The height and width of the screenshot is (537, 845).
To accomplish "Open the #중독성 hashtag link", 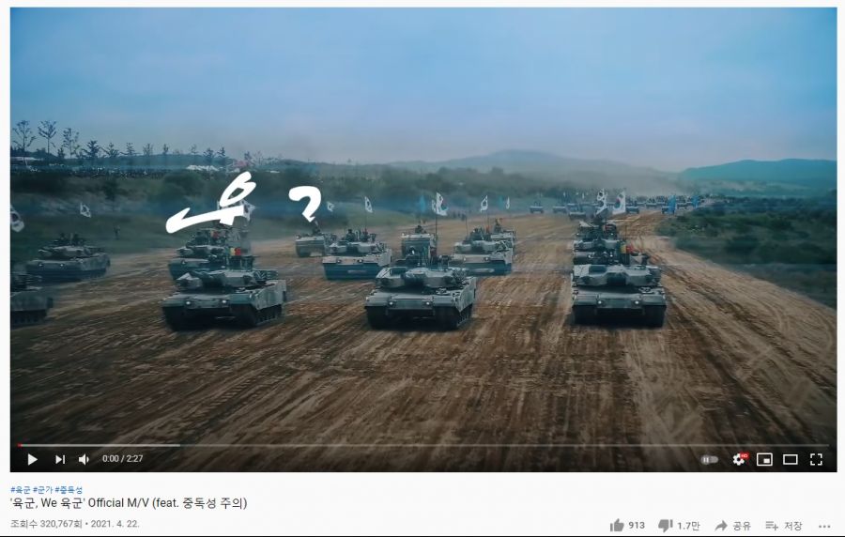I will 69,490.
